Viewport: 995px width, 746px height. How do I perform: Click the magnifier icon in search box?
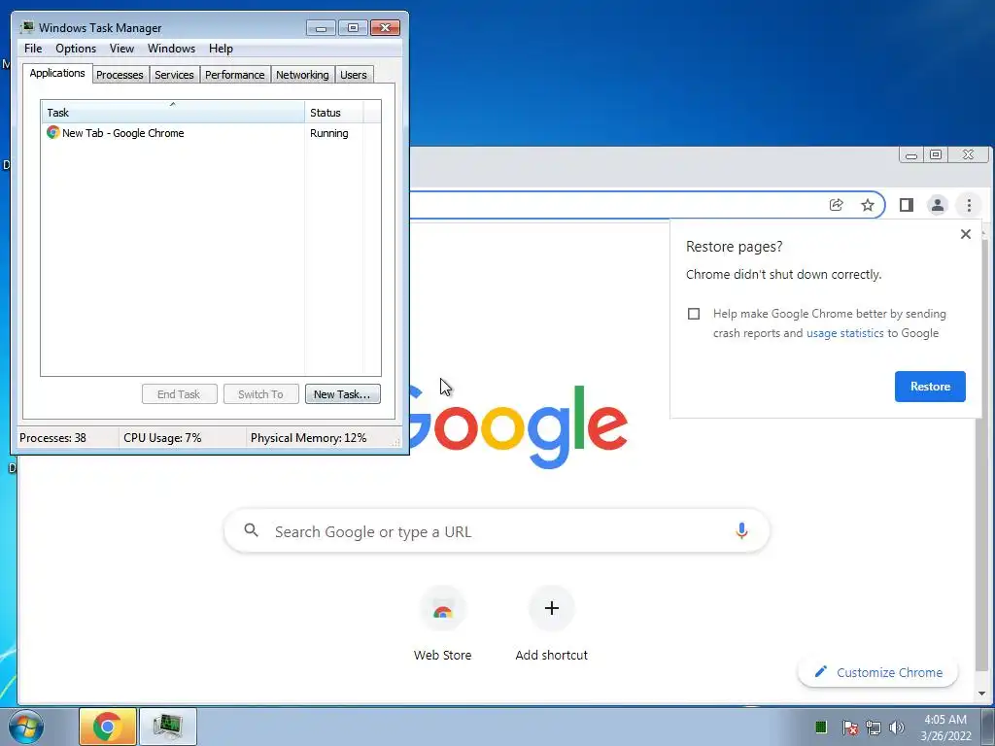click(252, 530)
